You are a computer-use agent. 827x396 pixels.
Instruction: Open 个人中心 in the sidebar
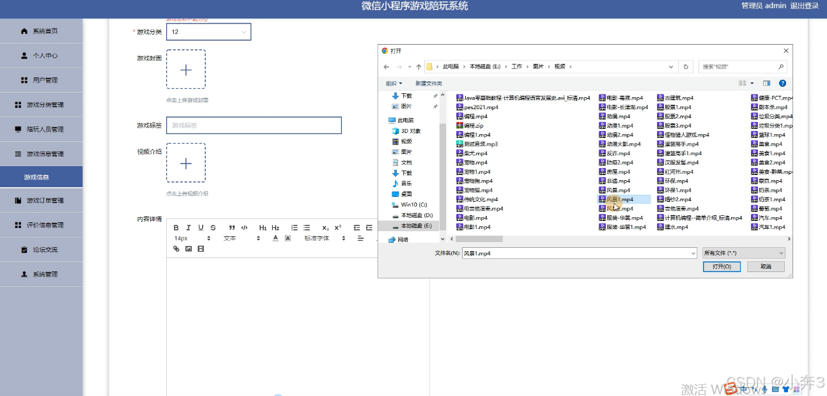coord(41,56)
